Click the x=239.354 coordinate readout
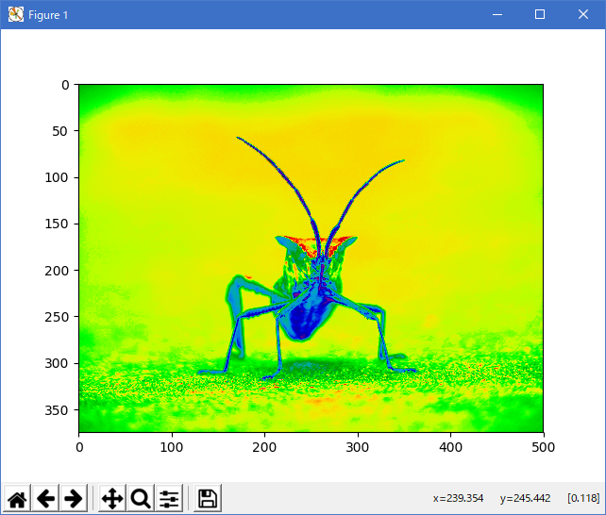This screenshot has height=515, width=606. point(458,498)
